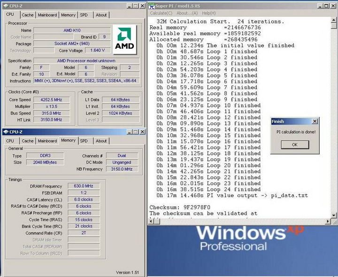Minimize the top CPU-Z window
The width and height of the screenshot is (338, 277).
[130, 6]
